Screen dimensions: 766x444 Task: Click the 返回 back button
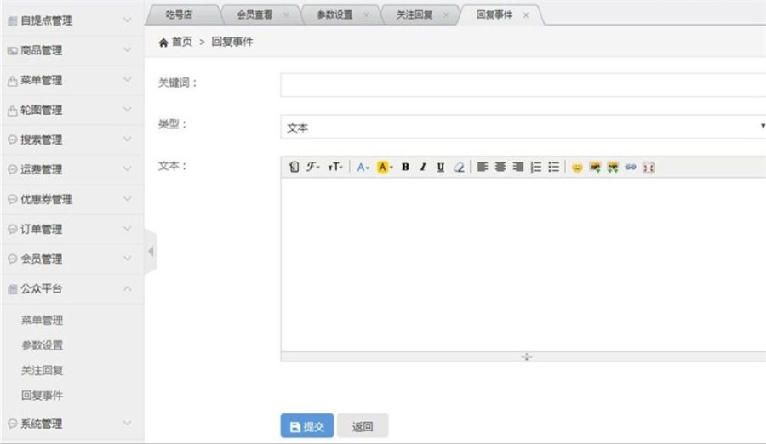(363, 426)
